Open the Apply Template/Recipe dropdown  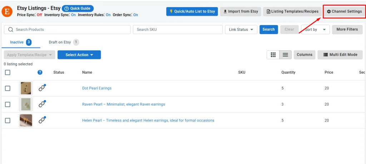pyautogui.click(x=29, y=55)
